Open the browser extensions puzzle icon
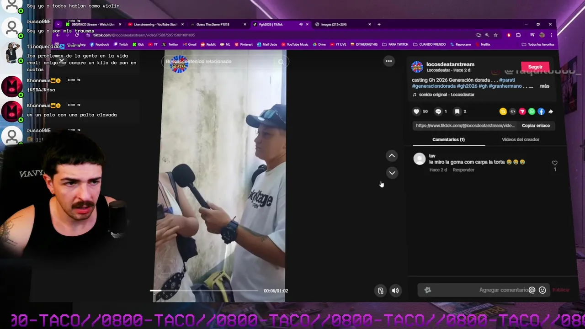Viewport: 585px width, 329px height. pos(518,35)
